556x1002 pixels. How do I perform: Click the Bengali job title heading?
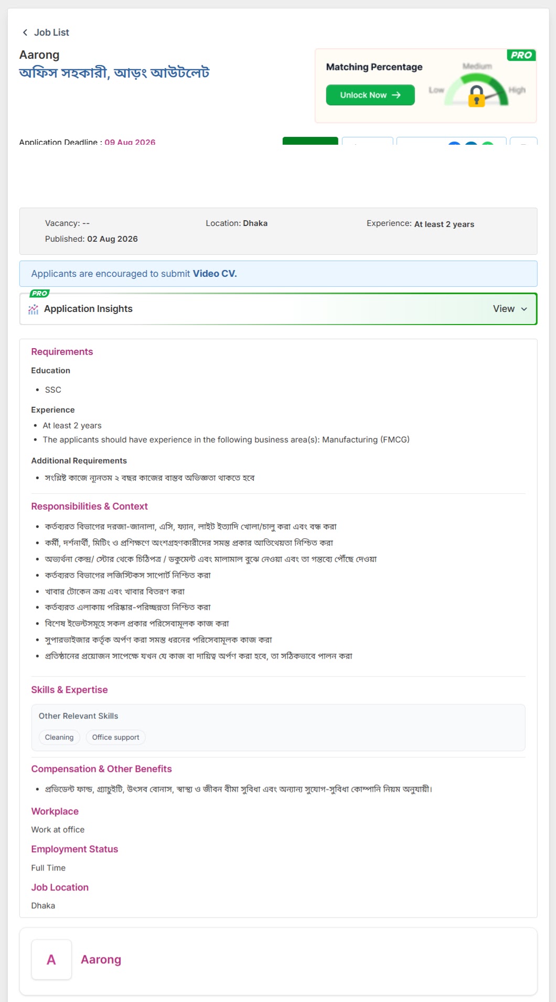pyautogui.click(x=114, y=73)
